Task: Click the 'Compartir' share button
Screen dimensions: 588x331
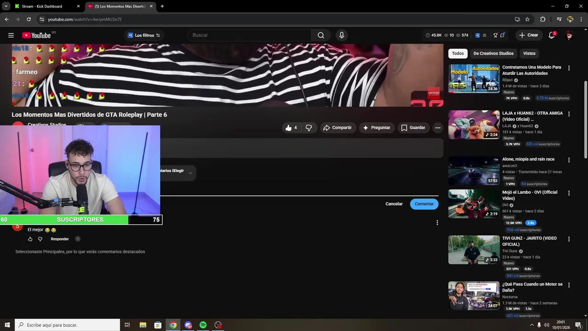Action: (x=337, y=128)
